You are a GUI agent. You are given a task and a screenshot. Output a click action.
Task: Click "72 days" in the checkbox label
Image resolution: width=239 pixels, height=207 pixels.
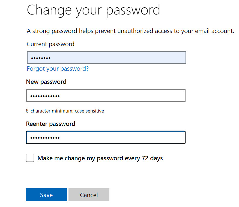click(152, 158)
